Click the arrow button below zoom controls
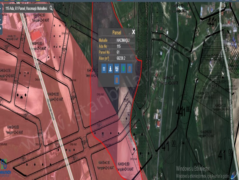This screenshot has height=180, width=239. pyautogui.click(x=1, y=29)
